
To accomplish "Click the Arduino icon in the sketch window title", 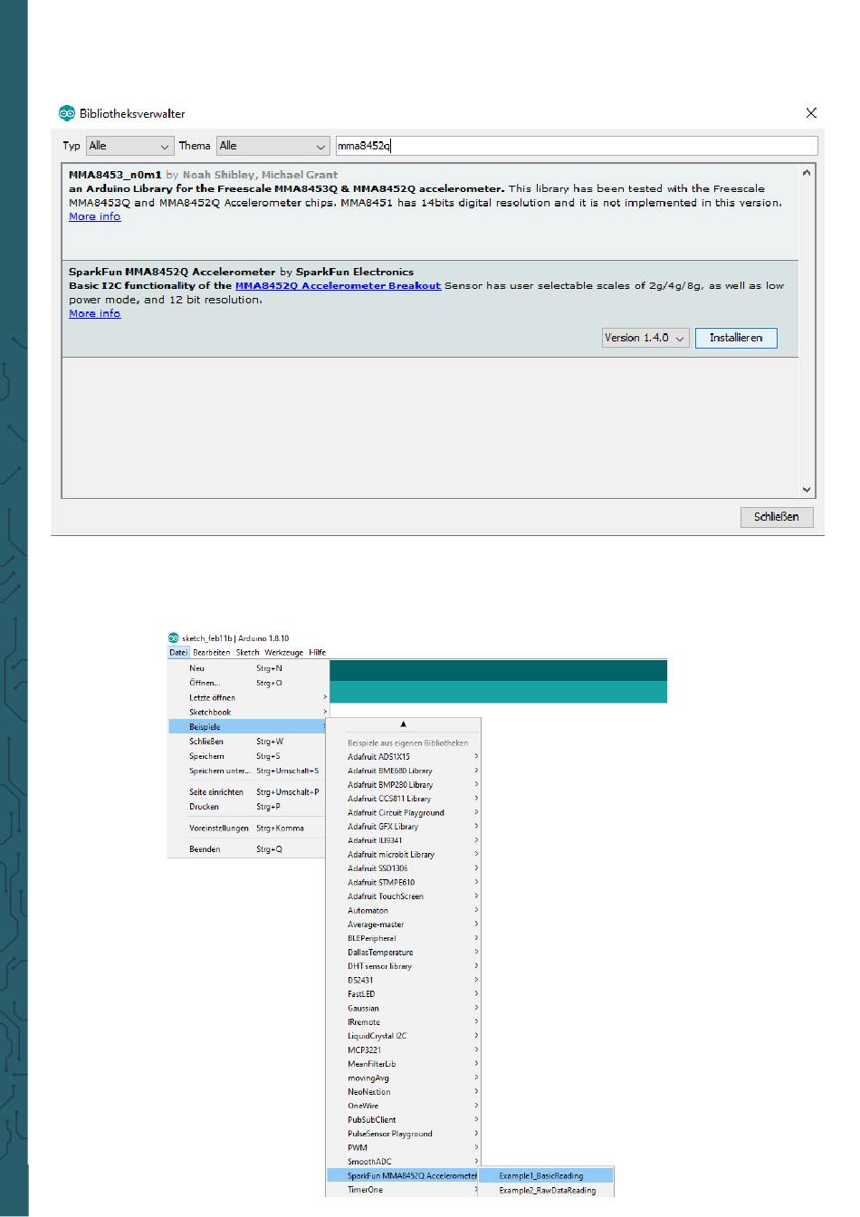I will 174,638.
